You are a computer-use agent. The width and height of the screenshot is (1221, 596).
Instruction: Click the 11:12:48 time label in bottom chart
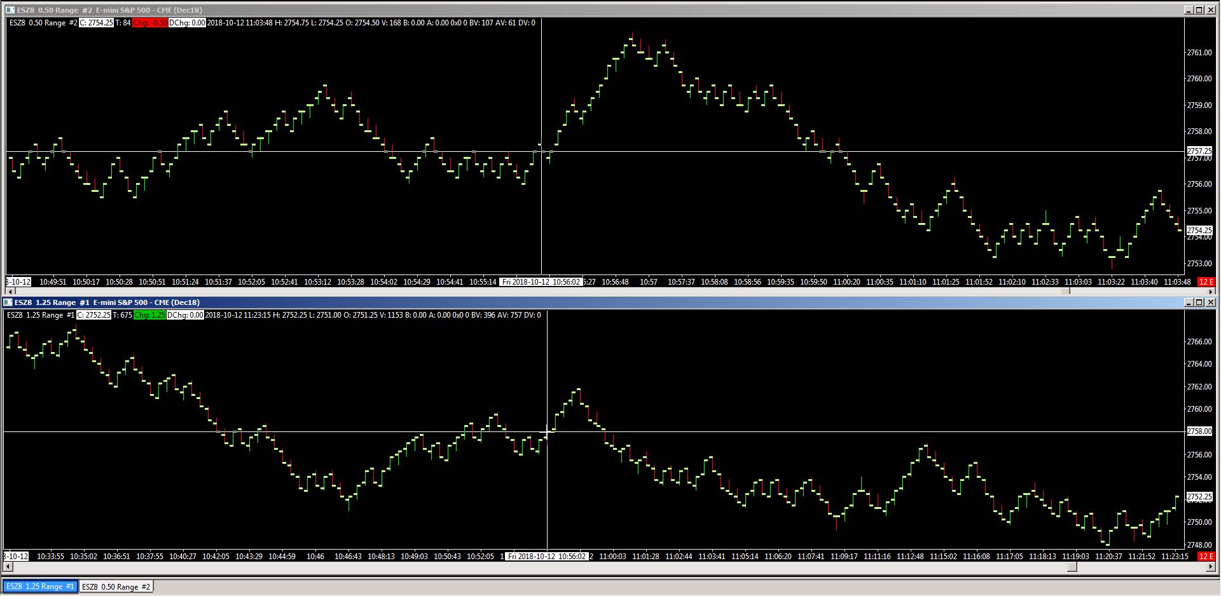(910, 557)
